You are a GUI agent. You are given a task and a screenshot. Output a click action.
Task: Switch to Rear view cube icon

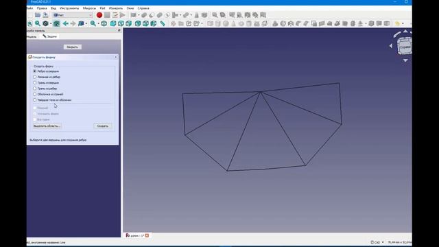pyautogui.click(x=138, y=23)
